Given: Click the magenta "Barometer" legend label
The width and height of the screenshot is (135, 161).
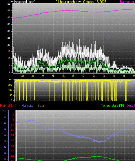Looking at the screenshot, I should 127,2.
